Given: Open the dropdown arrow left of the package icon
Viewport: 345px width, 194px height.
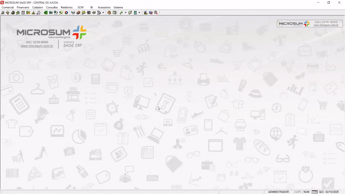Looking at the screenshot, I should 103,13.
